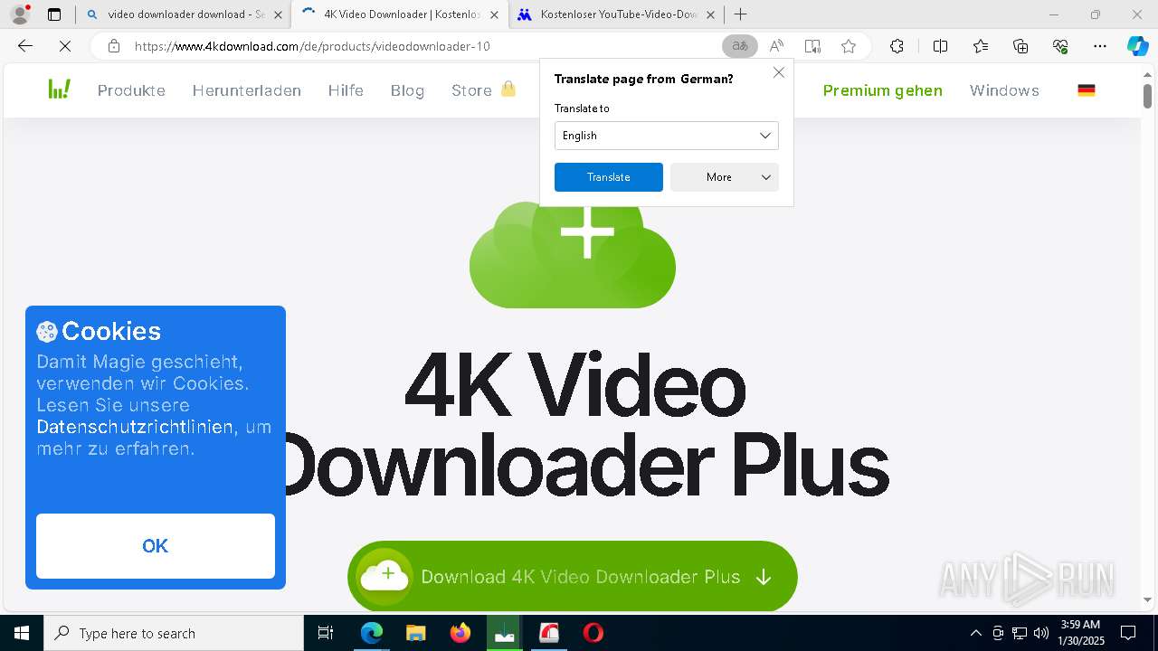The image size is (1158, 651).
Task: Close the Translate popup with X
Action: [778, 72]
